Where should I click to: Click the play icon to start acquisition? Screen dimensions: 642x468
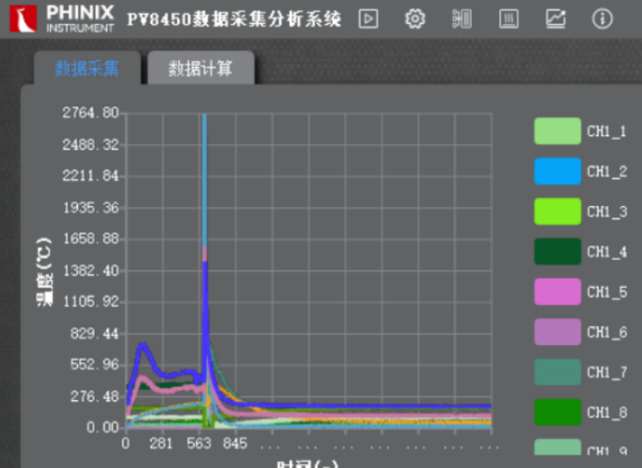(368, 19)
